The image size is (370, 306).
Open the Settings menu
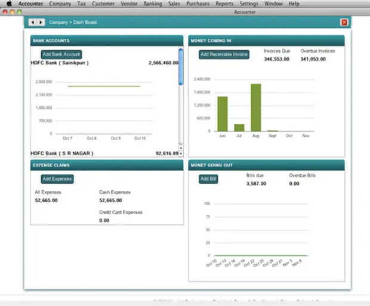tap(249, 4)
